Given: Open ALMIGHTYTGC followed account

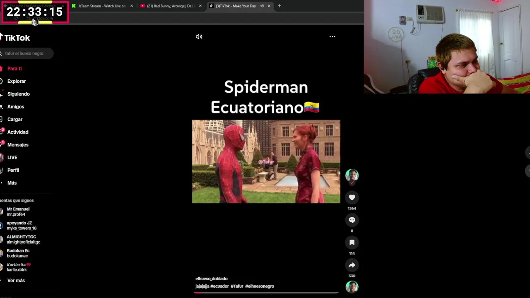Looking at the screenshot, I should coord(22,240).
